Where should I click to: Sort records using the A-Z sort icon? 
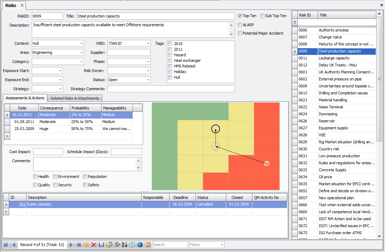[125, 245]
